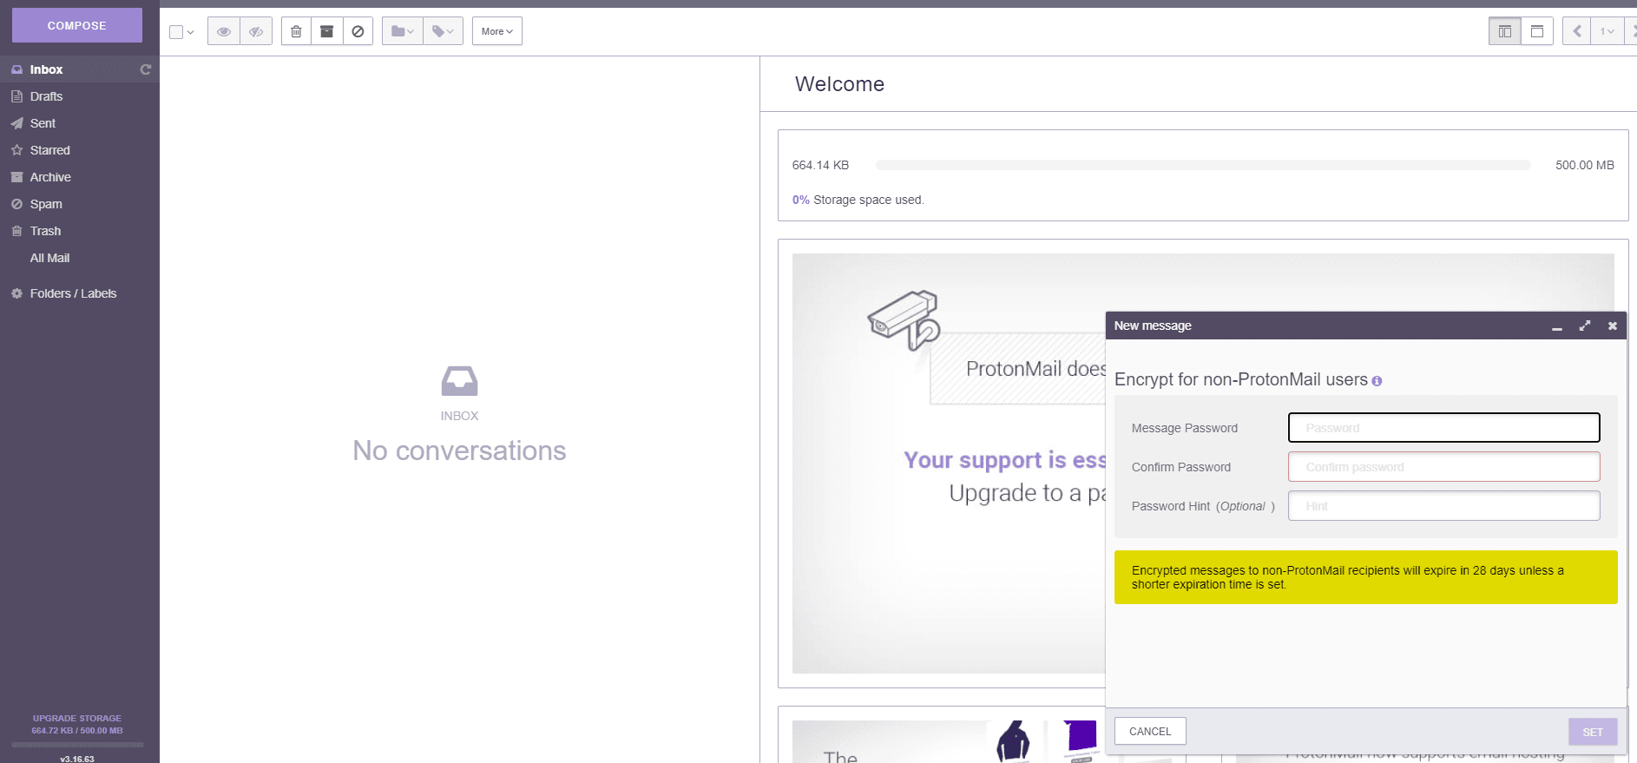Focus the Password Hint field
This screenshot has height=763, width=1637.
pyautogui.click(x=1444, y=506)
